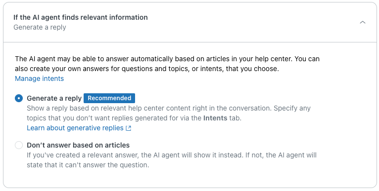This screenshot has height=191, width=379.
Task: Collapse the section using the chevron arrow
Action: pos(362,22)
